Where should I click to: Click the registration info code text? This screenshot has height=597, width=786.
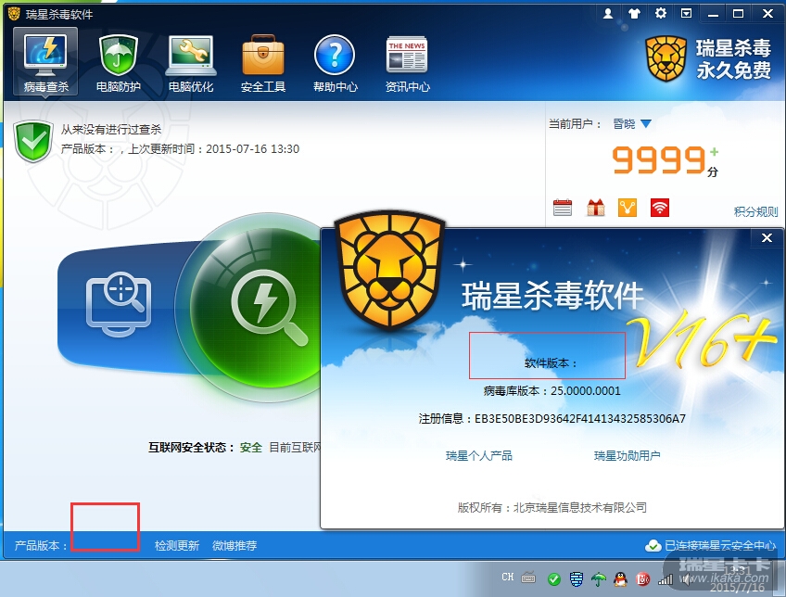[x=580, y=419]
